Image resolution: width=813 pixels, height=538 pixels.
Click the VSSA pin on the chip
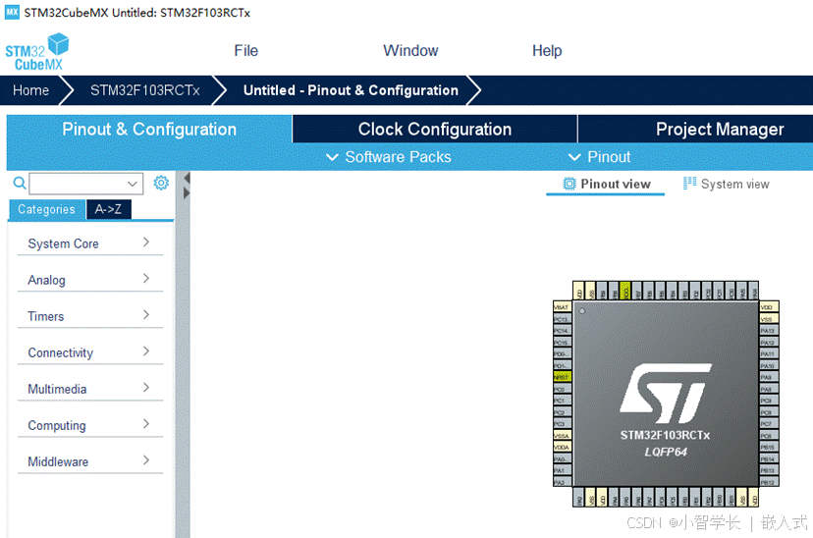tap(562, 435)
